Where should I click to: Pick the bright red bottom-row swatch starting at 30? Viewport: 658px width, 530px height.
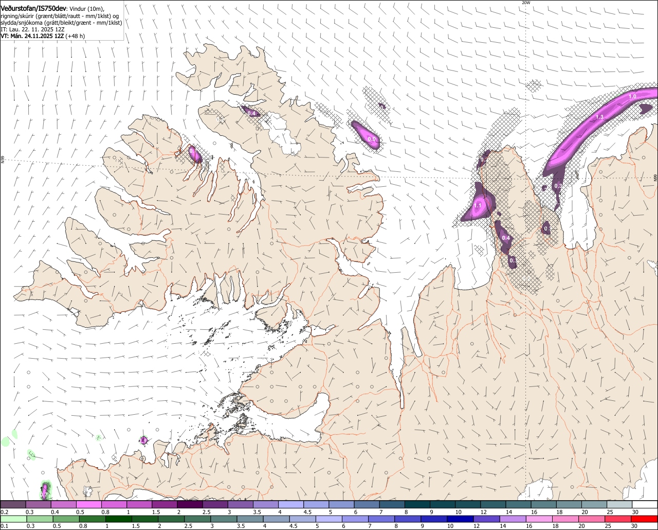click(x=644, y=519)
